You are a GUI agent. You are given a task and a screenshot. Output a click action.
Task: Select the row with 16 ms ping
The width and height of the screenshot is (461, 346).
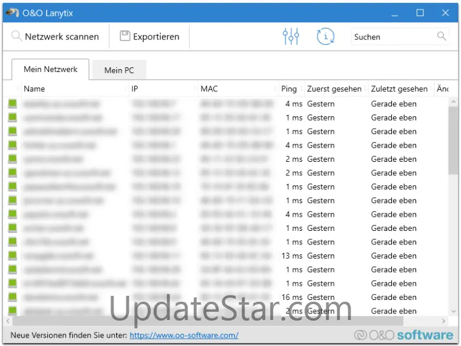226,297
